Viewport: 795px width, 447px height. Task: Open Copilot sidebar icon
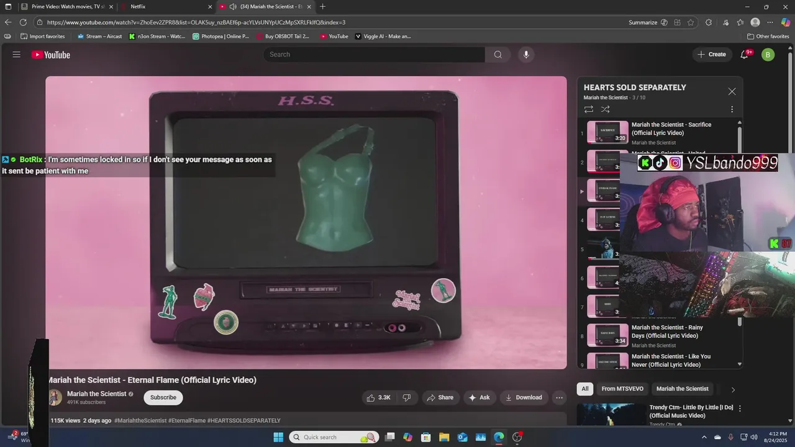786,22
